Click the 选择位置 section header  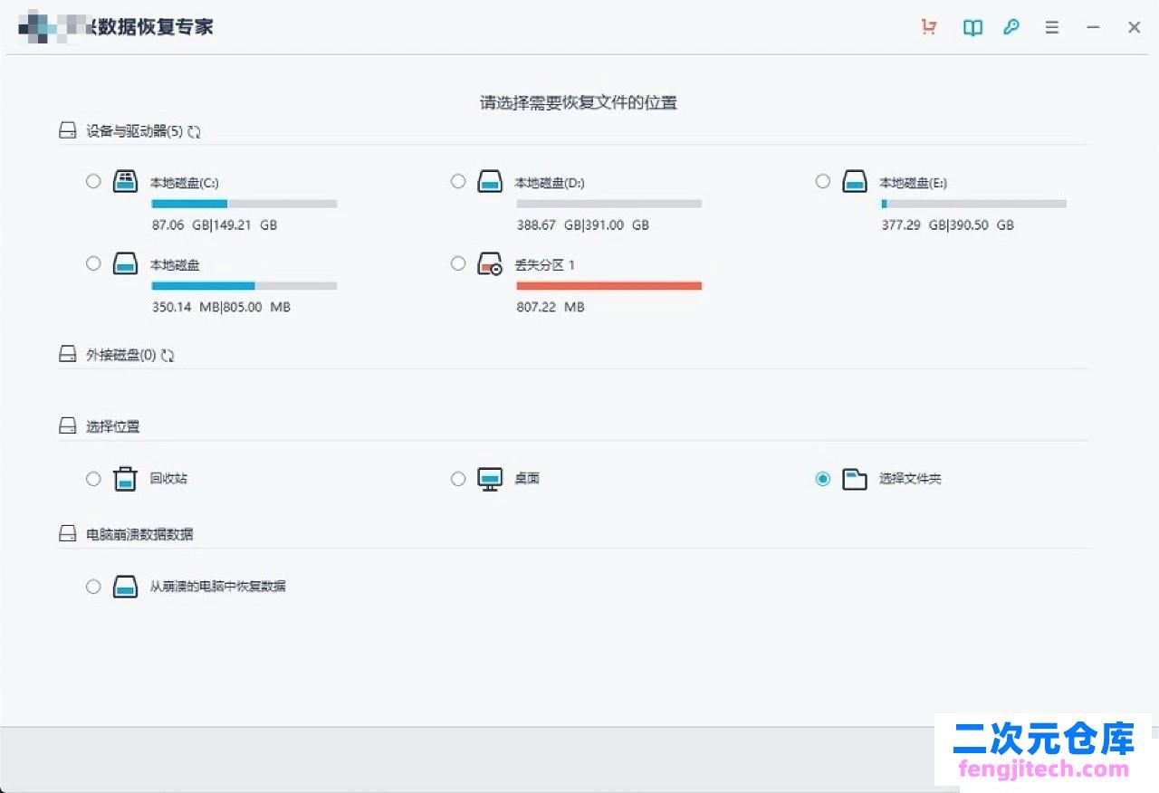pyautogui.click(x=113, y=425)
